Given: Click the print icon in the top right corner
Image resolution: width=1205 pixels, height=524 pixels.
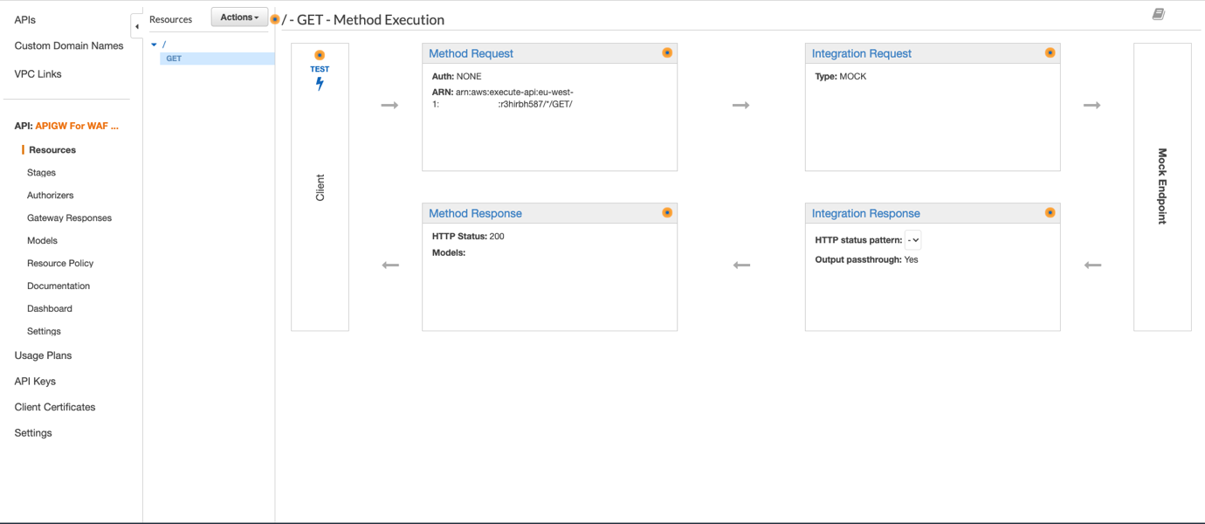Looking at the screenshot, I should coord(1160,13).
